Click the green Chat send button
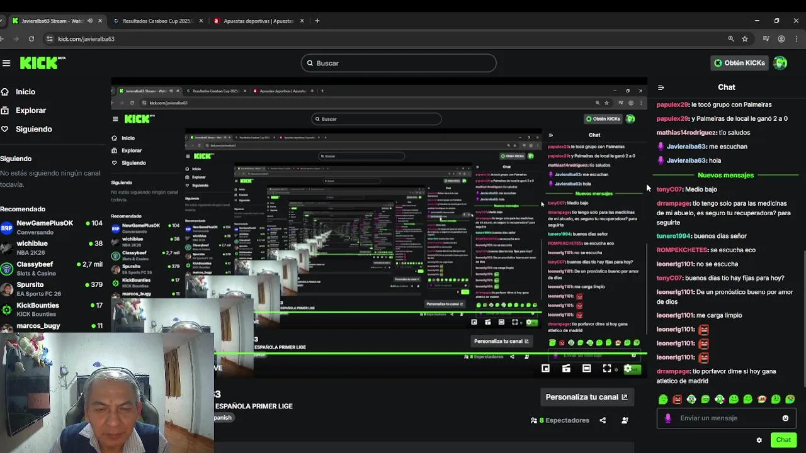 783,440
